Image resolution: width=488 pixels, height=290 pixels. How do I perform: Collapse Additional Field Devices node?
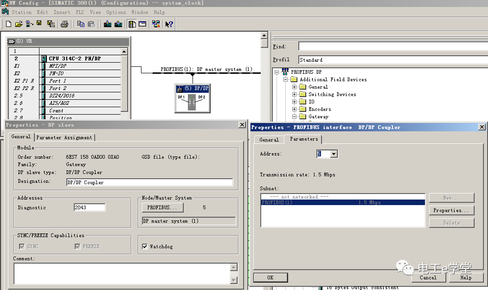point(285,79)
